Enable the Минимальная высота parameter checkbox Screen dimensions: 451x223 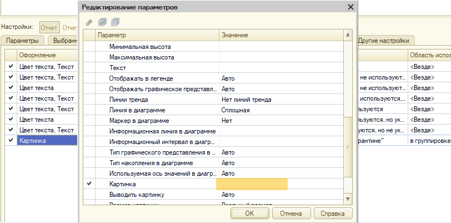coord(89,46)
